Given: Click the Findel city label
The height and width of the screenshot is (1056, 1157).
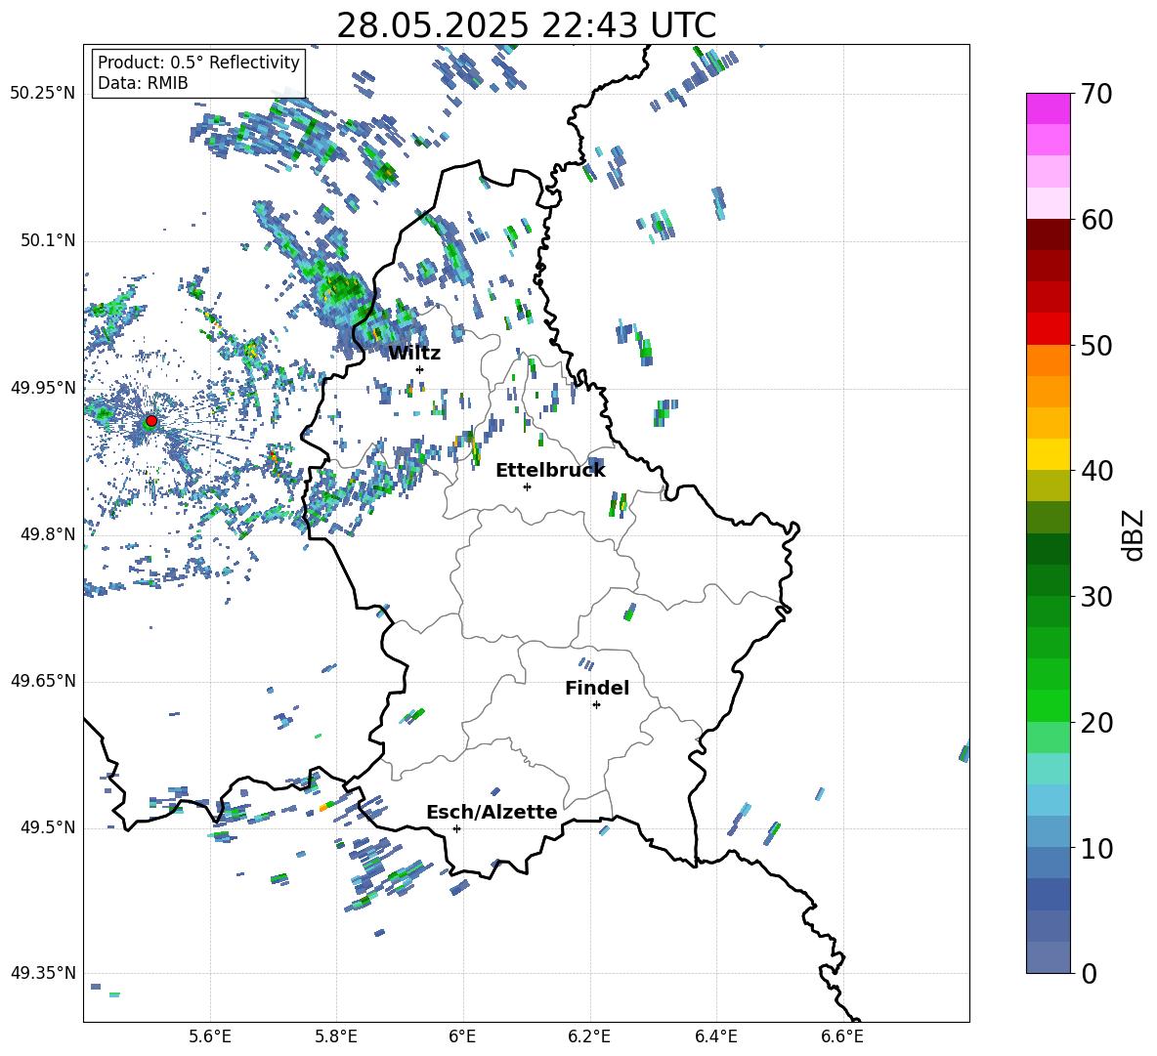Looking at the screenshot, I should (597, 688).
